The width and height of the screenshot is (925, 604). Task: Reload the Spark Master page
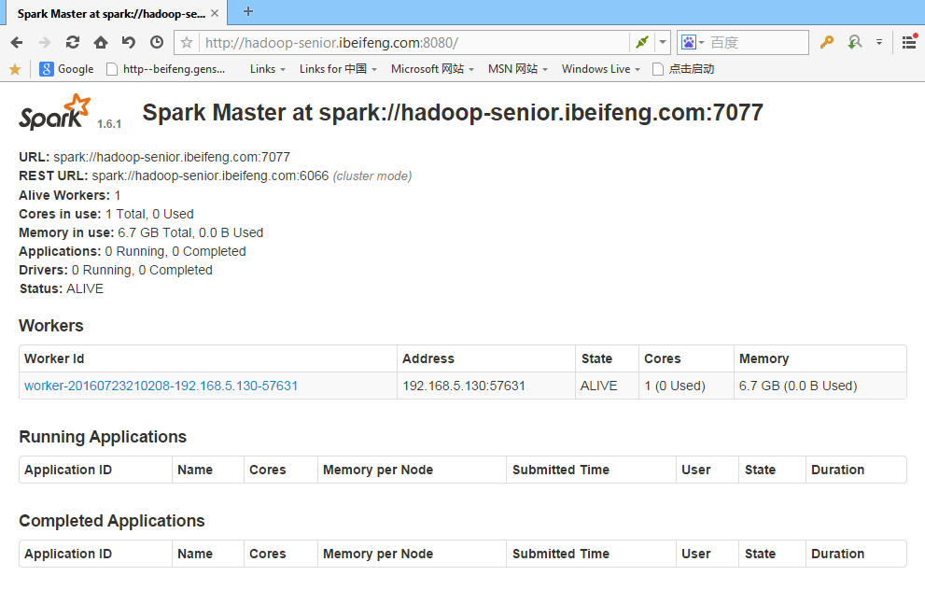pos(73,42)
